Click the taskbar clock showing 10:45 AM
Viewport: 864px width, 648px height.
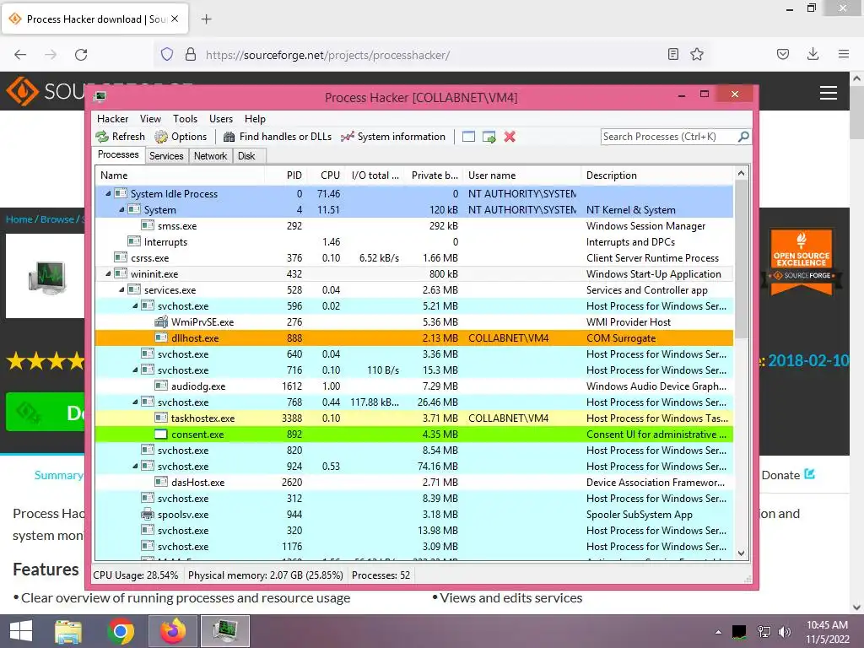point(827,631)
